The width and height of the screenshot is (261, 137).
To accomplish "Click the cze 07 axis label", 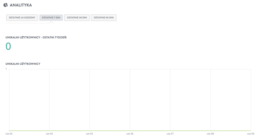I will (x=170, y=134).
